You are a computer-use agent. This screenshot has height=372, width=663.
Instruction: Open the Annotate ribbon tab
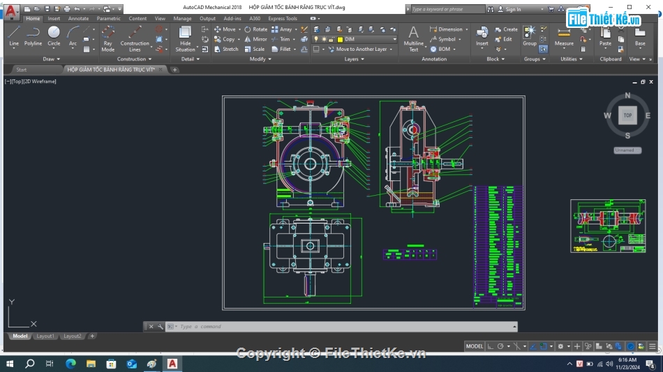pyautogui.click(x=78, y=19)
